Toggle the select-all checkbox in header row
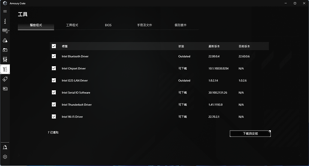The image size is (309, 166). 54,46
